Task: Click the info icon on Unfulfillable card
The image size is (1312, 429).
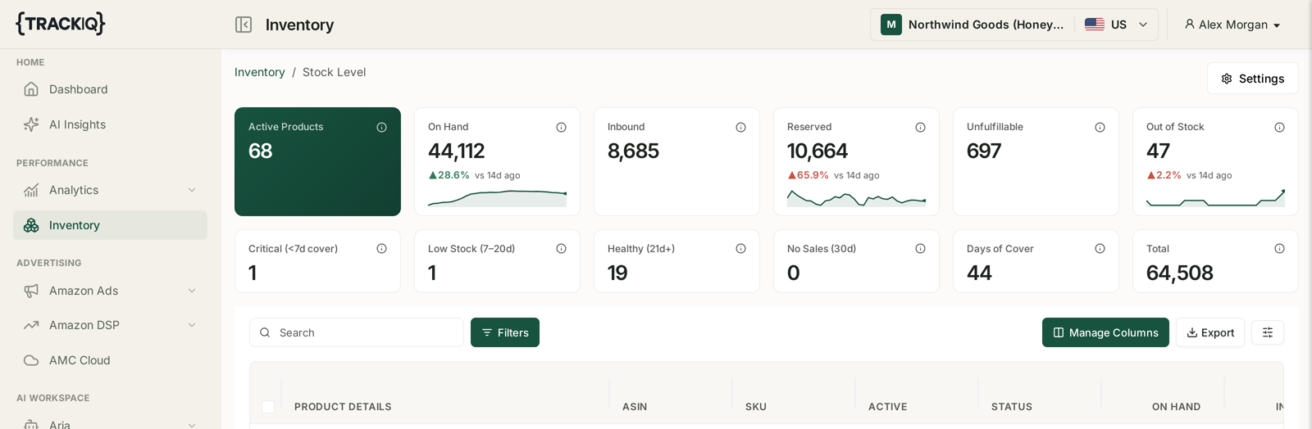Action: 1100,127
